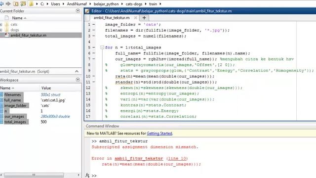Viewport: 316px width, 178px height.
Task: Add a new editor tab
Action: 144,18
